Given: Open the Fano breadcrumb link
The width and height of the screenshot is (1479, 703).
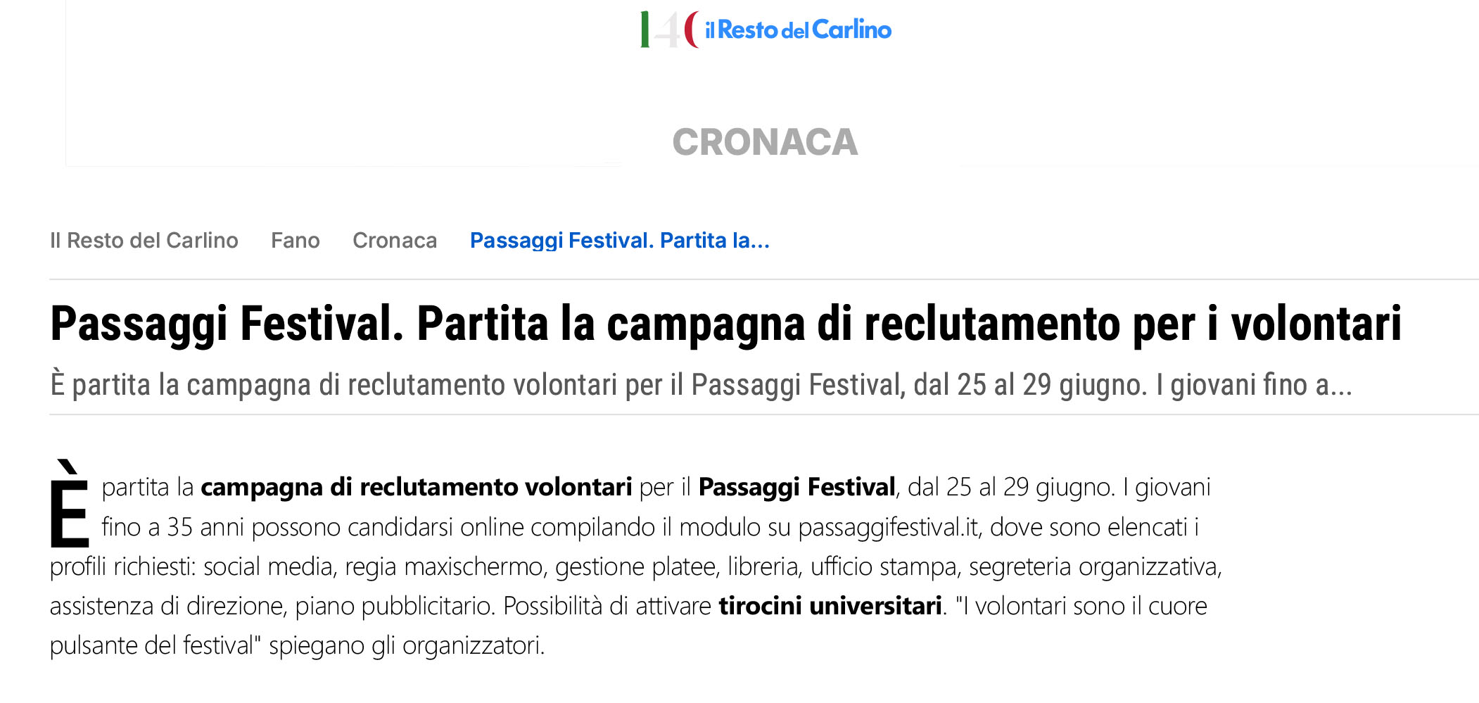Looking at the screenshot, I should point(296,241).
